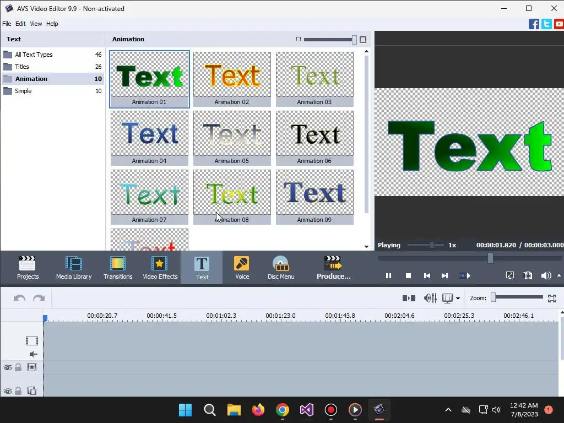Screen dimensions: 564x423
Task: Take a snapshot of the preview
Action: pyautogui.click(x=527, y=275)
